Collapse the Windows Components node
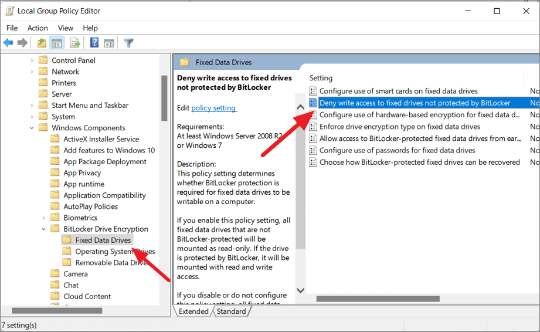The image size is (540, 332). tap(32, 128)
